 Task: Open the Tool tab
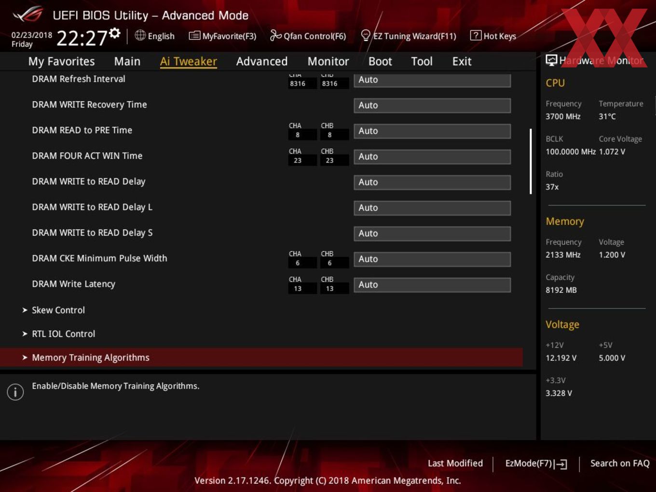pos(422,61)
